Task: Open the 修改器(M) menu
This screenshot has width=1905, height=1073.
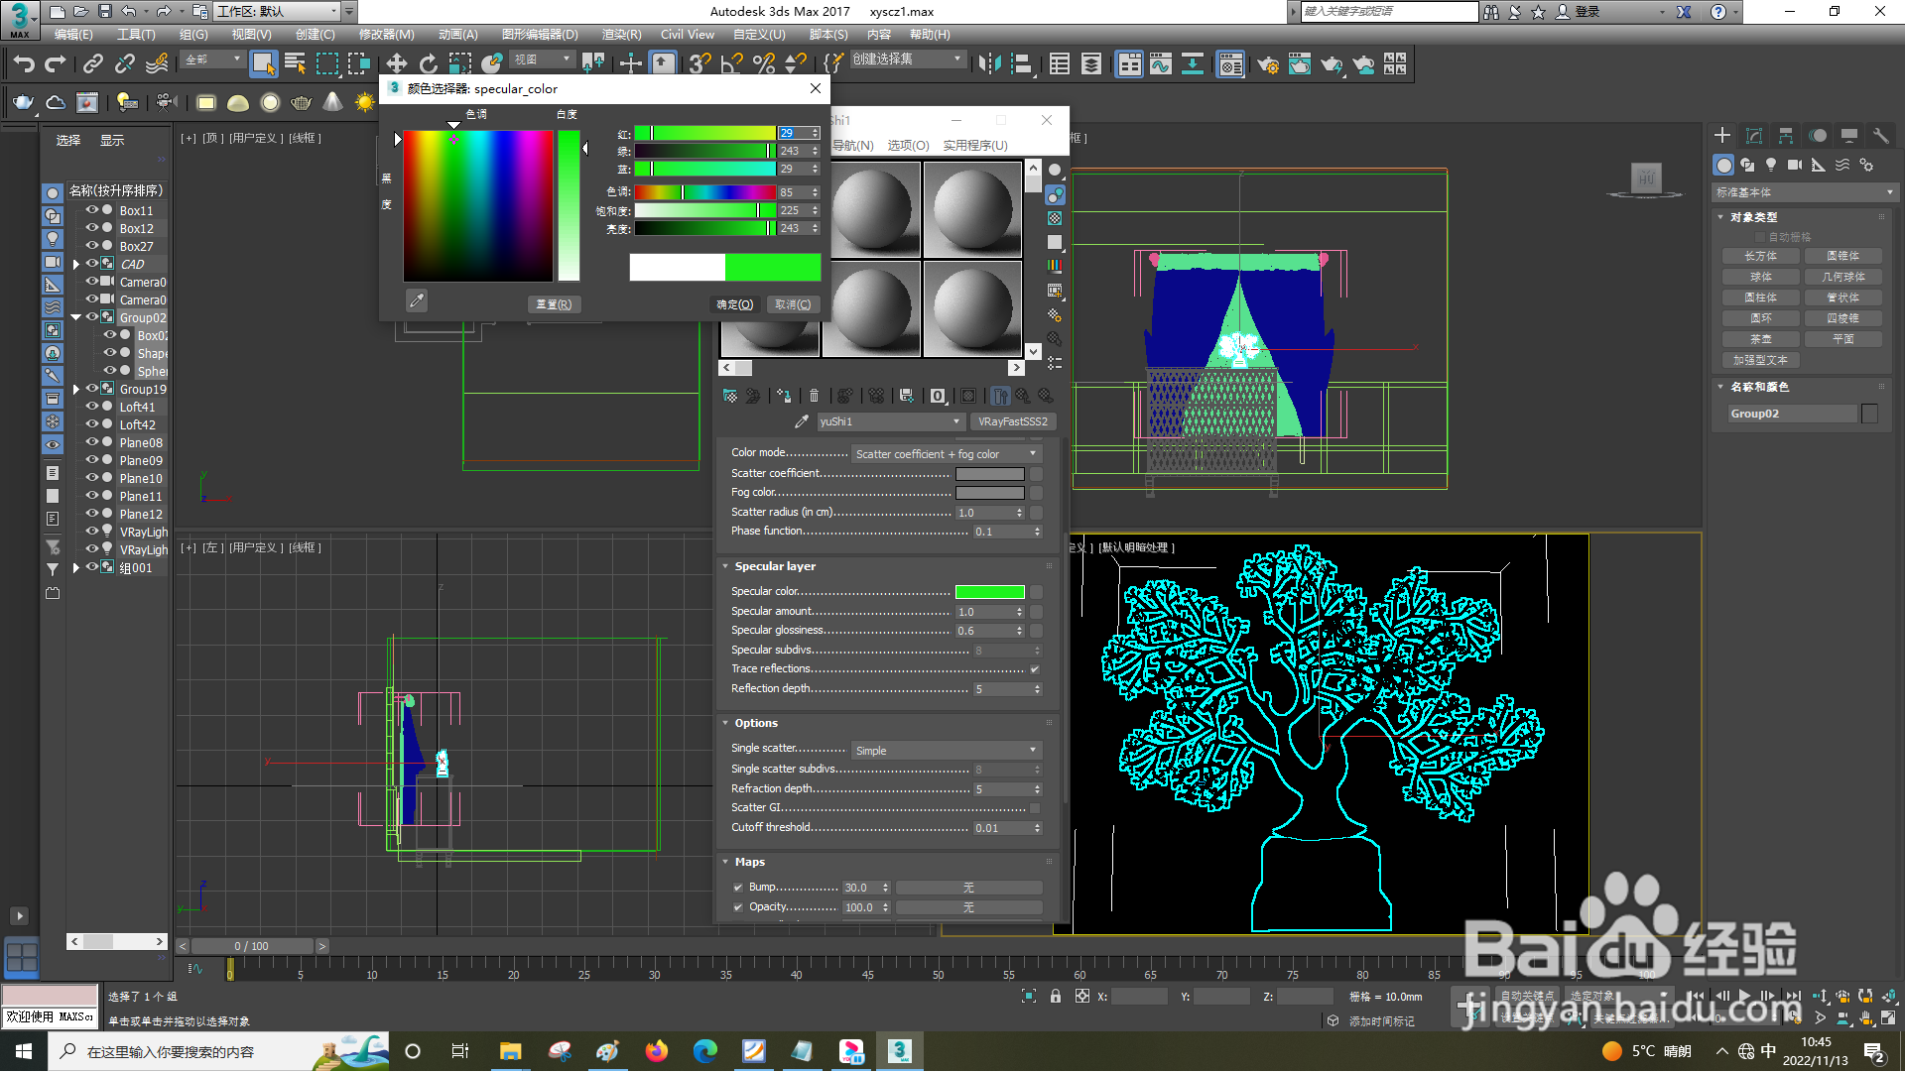Action: pyautogui.click(x=386, y=35)
